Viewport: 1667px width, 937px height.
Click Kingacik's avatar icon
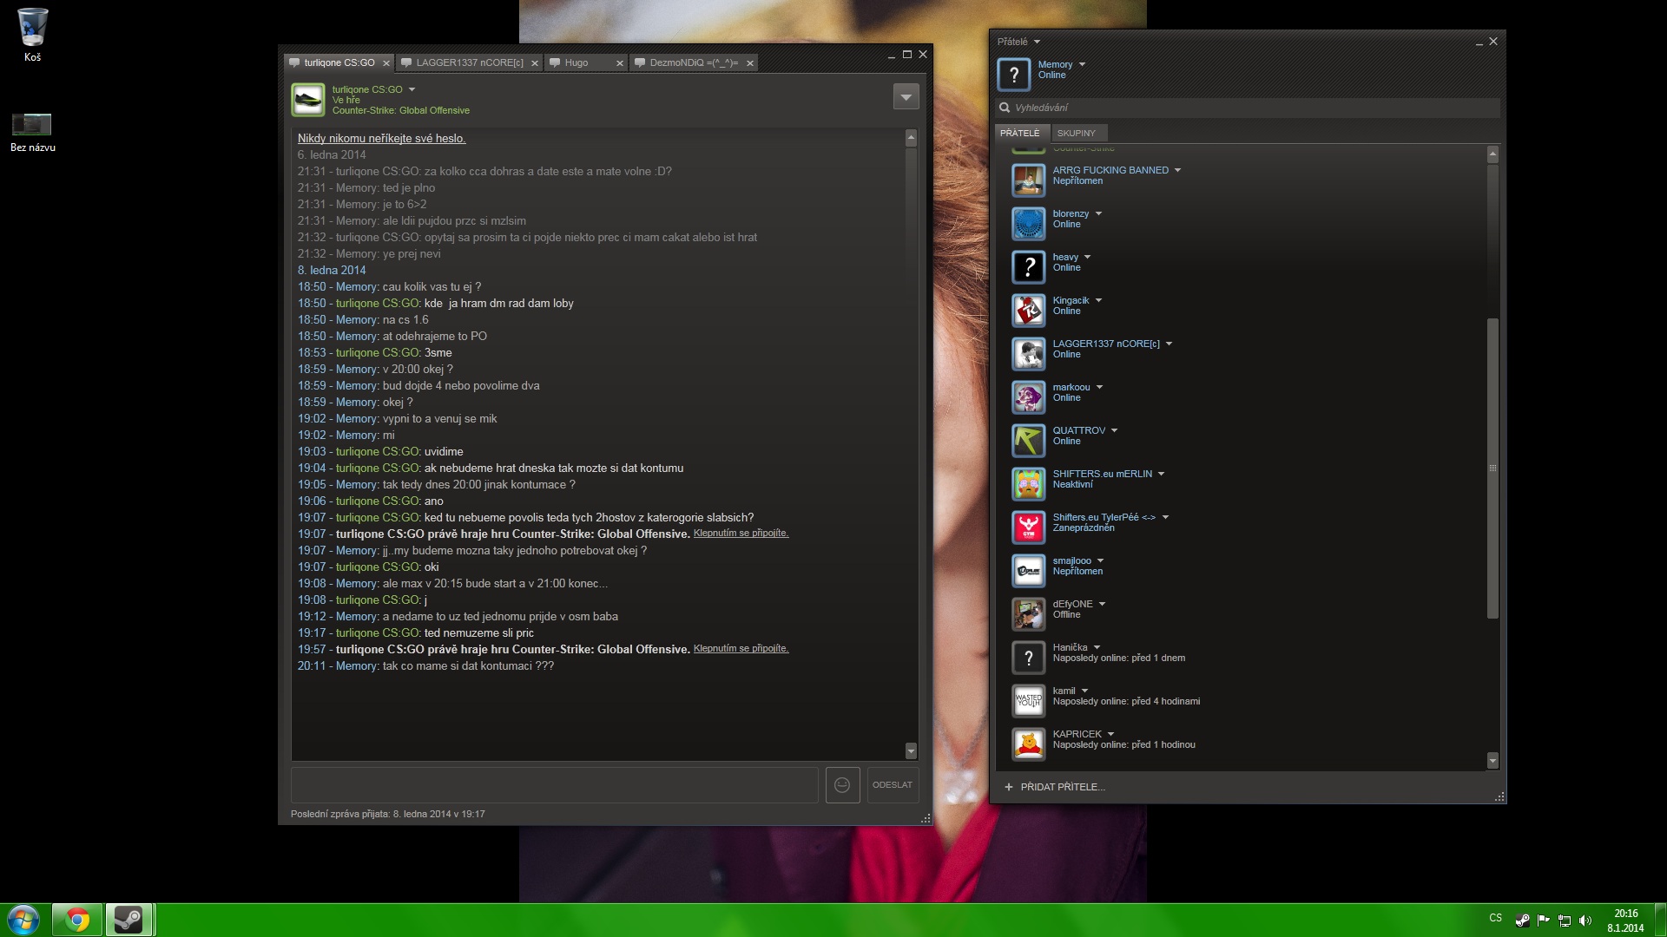(x=1029, y=311)
